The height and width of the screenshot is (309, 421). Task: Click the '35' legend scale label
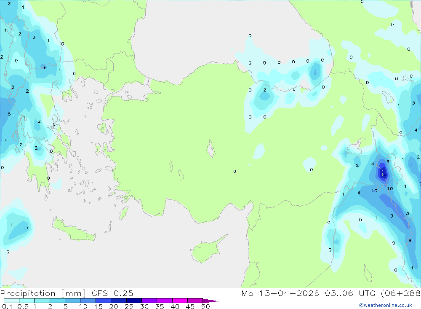[x=160, y=306]
